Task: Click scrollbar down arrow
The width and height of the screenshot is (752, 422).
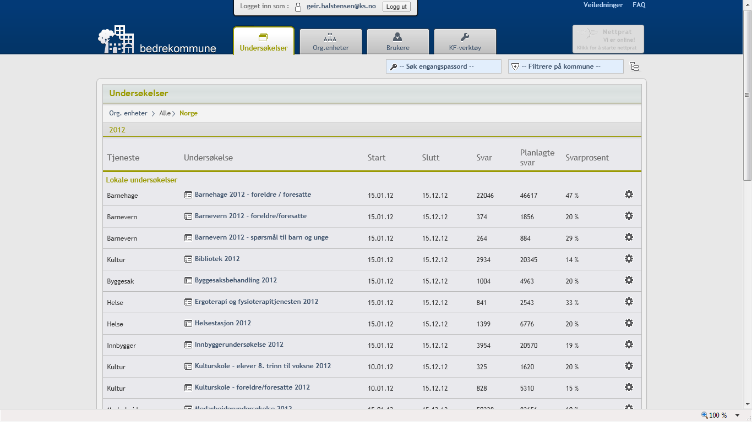Action: click(747, 403)
